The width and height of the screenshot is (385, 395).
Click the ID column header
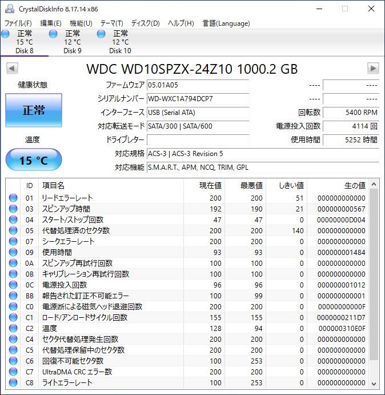point(30,185)
